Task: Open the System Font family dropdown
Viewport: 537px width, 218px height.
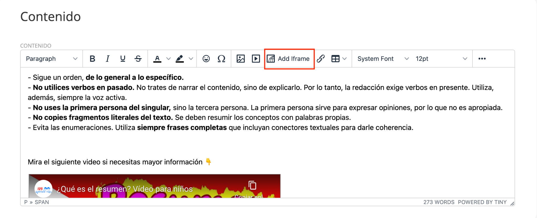Action: tap(383, 59)
